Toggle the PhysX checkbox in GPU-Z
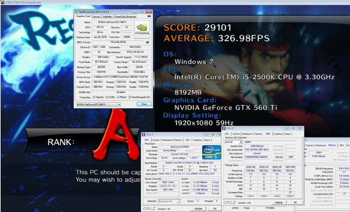Screen dimensions: 350x212 119,97
